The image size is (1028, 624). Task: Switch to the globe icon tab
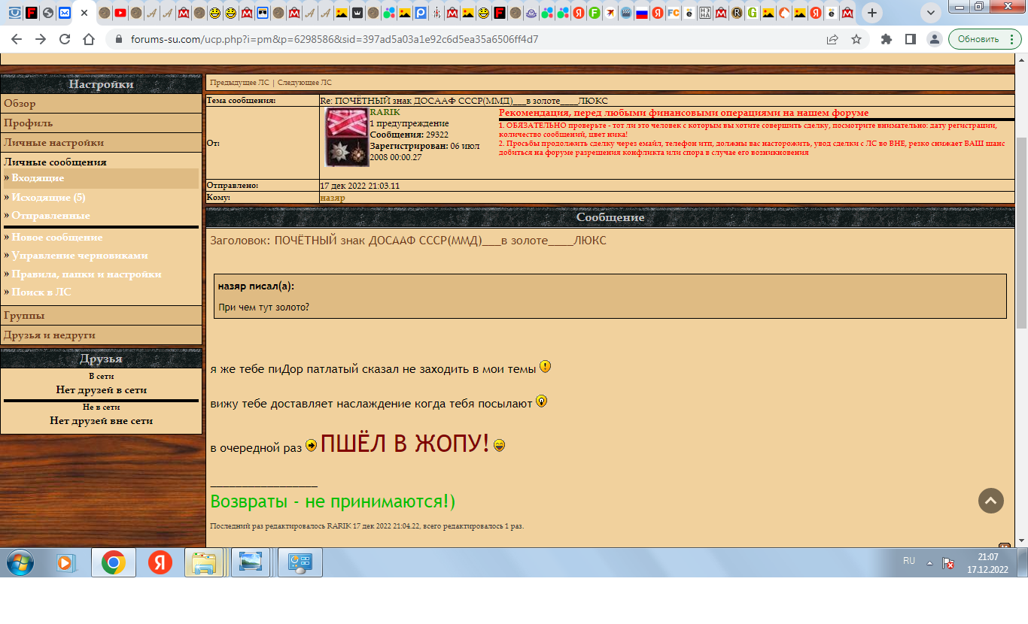click(x=48, y=13)
